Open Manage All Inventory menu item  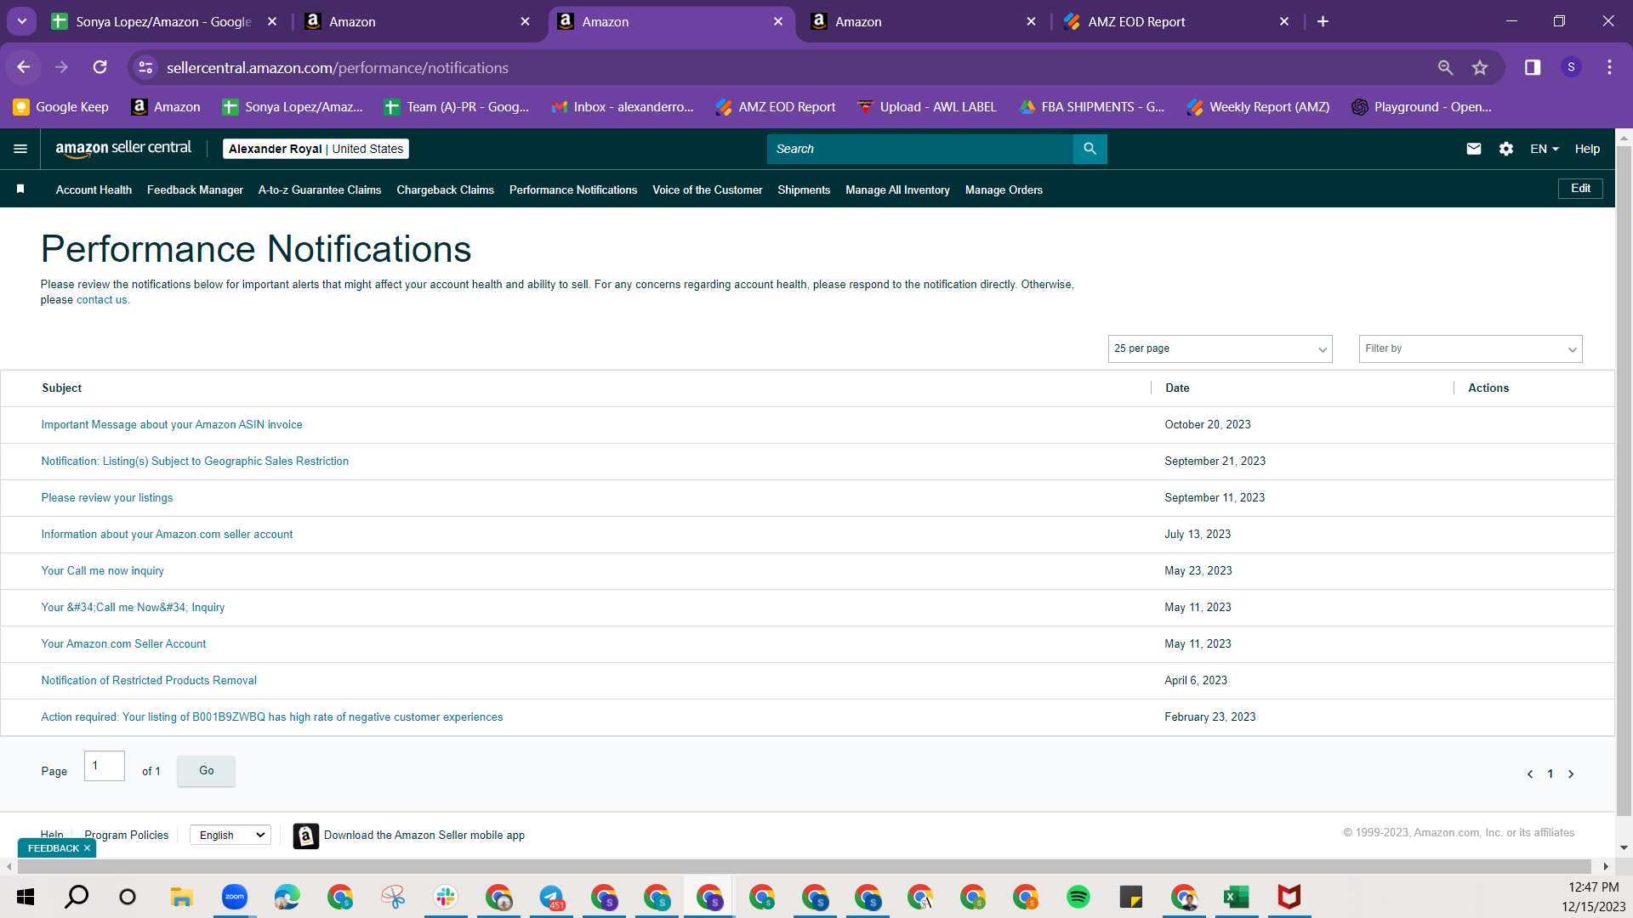897,190
